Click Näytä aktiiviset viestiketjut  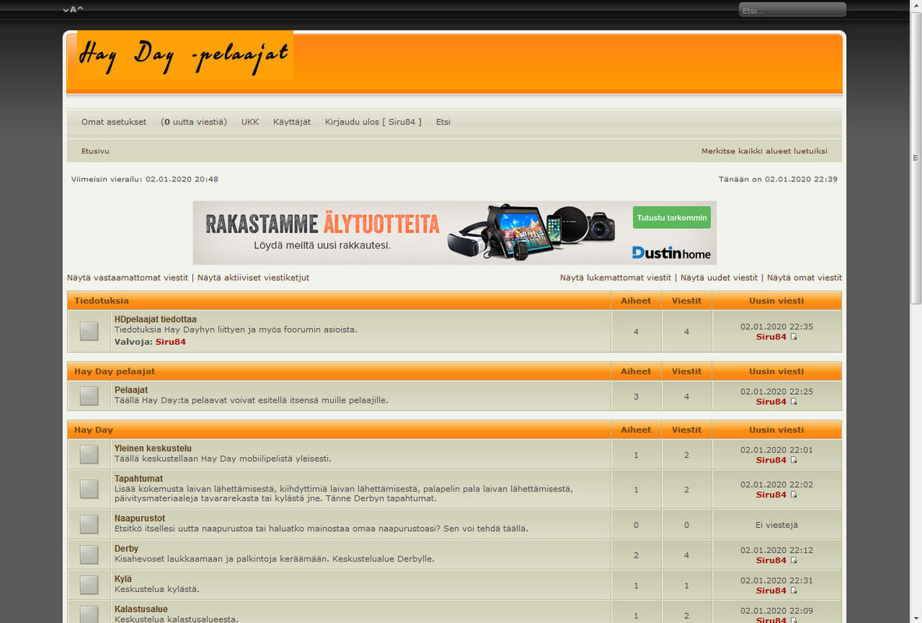253,278
